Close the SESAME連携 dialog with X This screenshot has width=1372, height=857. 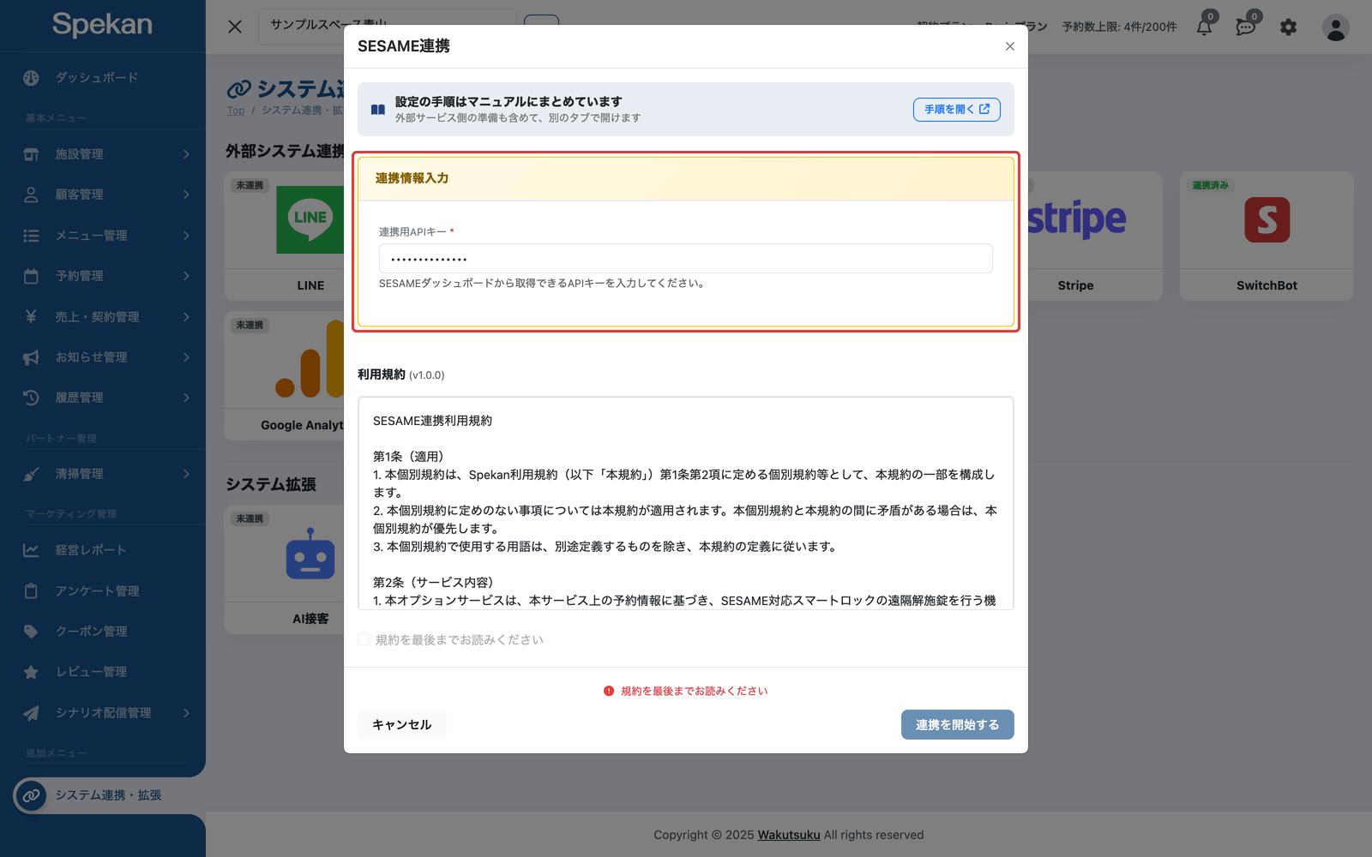(1010, 46)
